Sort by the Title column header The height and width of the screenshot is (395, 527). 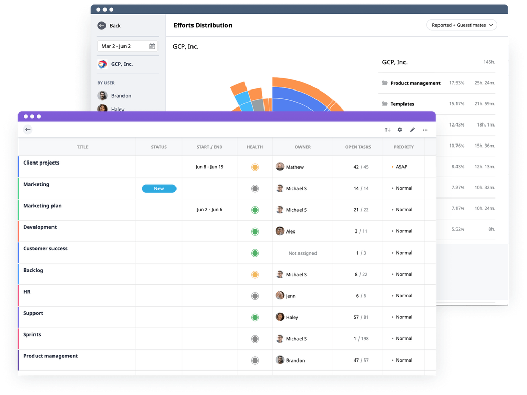coord(82,147)
